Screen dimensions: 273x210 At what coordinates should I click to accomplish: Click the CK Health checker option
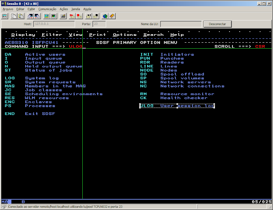tap(174, 98)
